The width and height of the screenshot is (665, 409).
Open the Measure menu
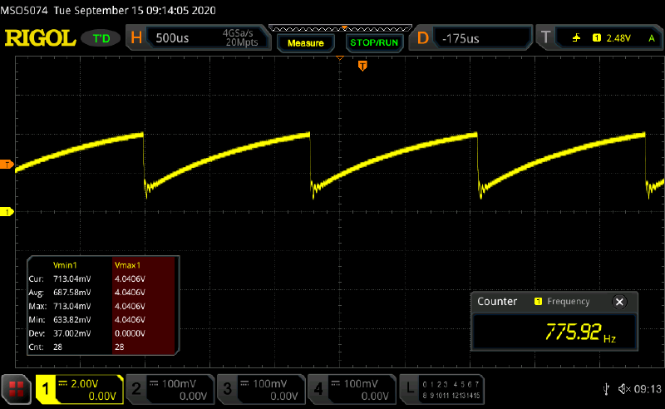(307, 41)
